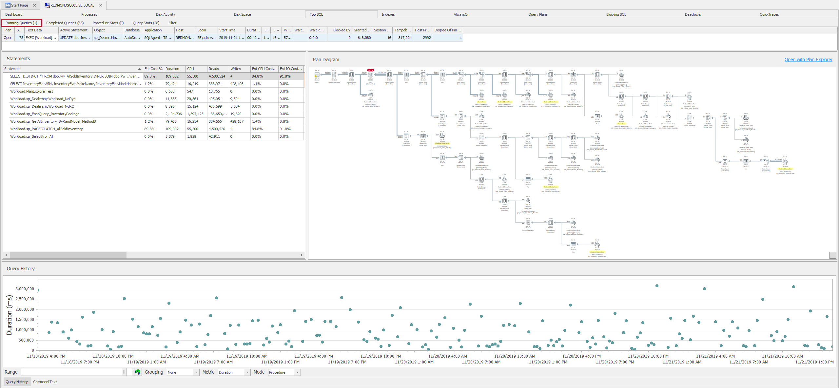Switch to the Completed Queries tab
The image size is (839, 388).
click(65, 23)
